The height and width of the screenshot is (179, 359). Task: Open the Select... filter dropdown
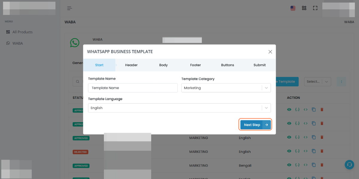click(317, 82)
